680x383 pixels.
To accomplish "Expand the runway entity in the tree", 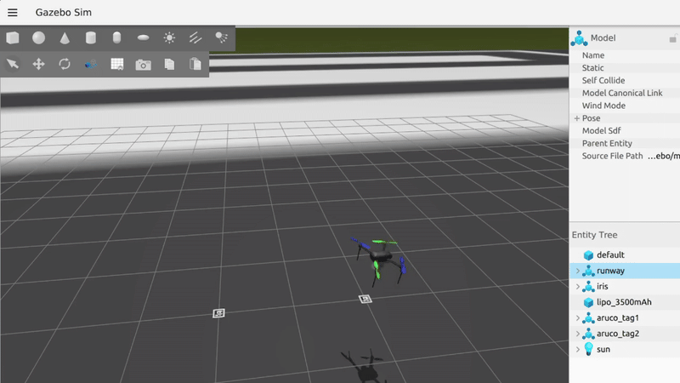I will [578, 271].
